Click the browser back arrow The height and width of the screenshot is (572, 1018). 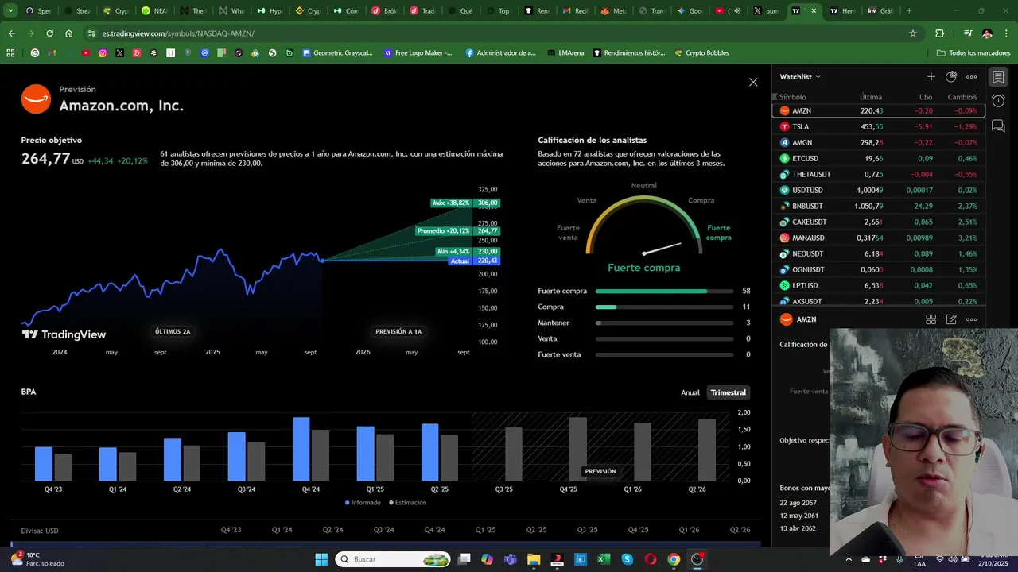click(11, 33)
